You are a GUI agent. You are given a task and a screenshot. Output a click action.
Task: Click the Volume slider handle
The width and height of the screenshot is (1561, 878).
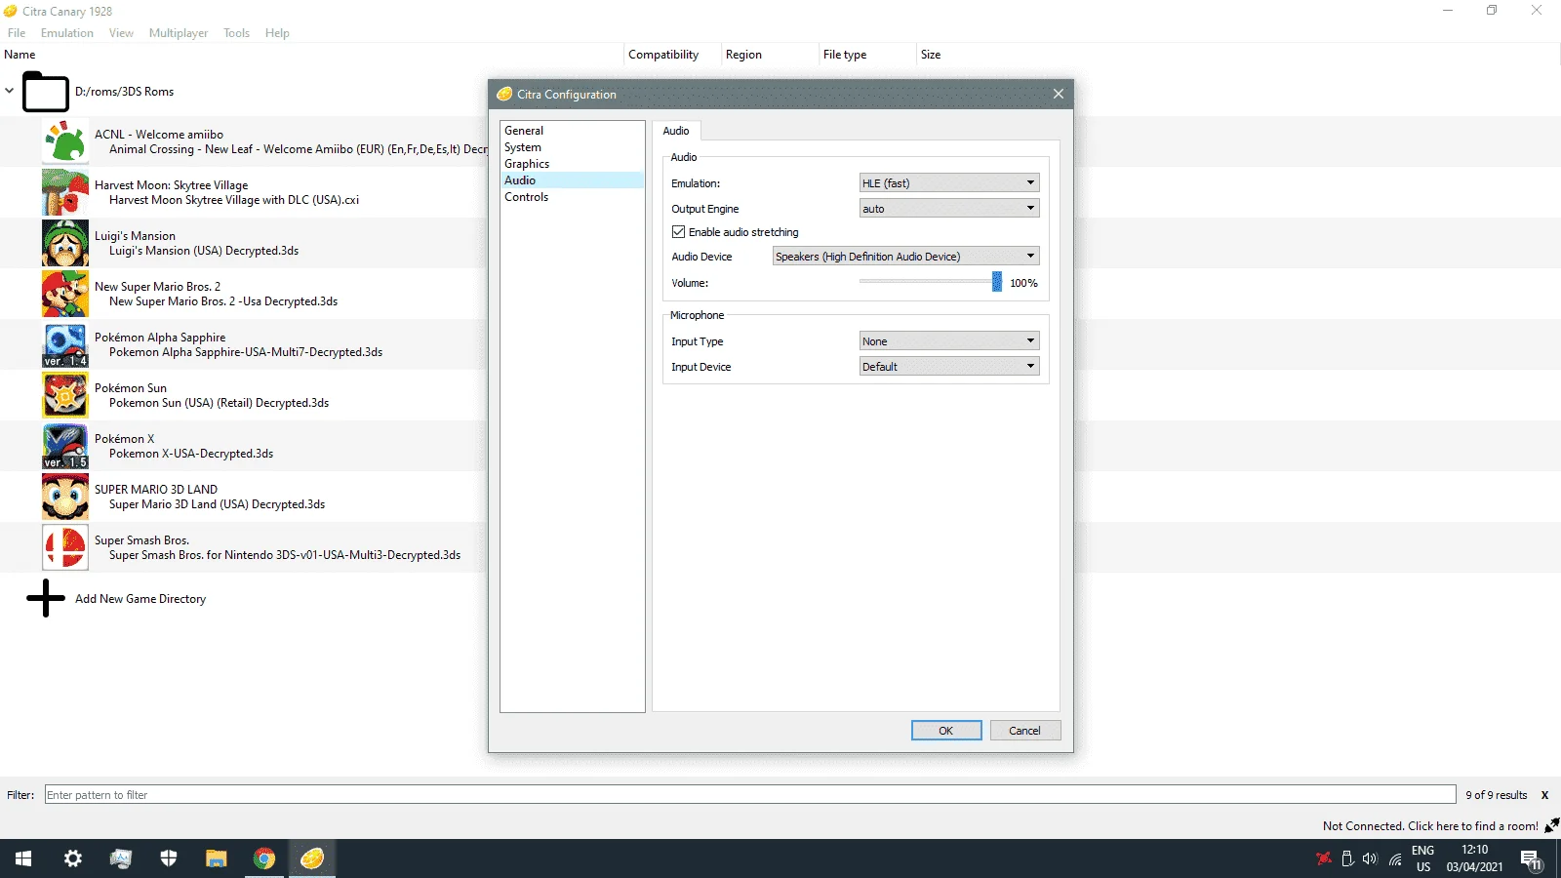coord(997,282)
